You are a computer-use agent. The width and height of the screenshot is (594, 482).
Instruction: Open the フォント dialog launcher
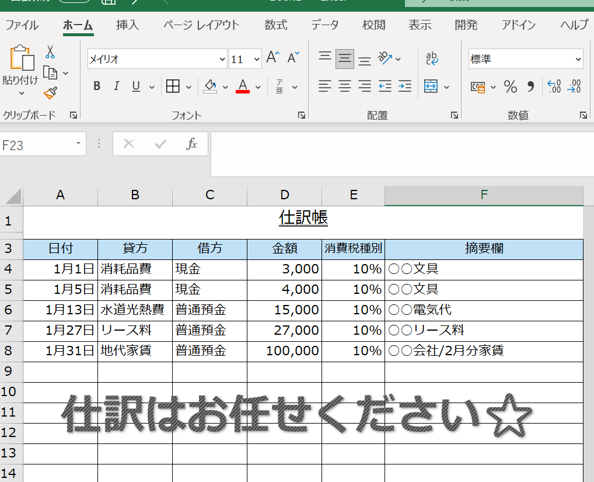coord(302,115)
